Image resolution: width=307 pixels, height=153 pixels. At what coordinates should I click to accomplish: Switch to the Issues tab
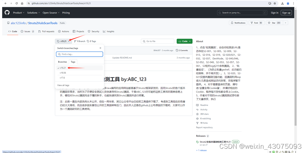27,31
